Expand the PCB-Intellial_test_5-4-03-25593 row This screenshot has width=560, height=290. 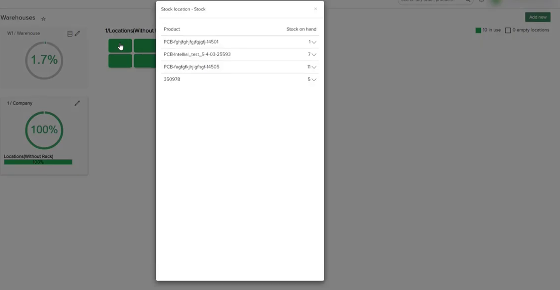[x=314, y=55]
